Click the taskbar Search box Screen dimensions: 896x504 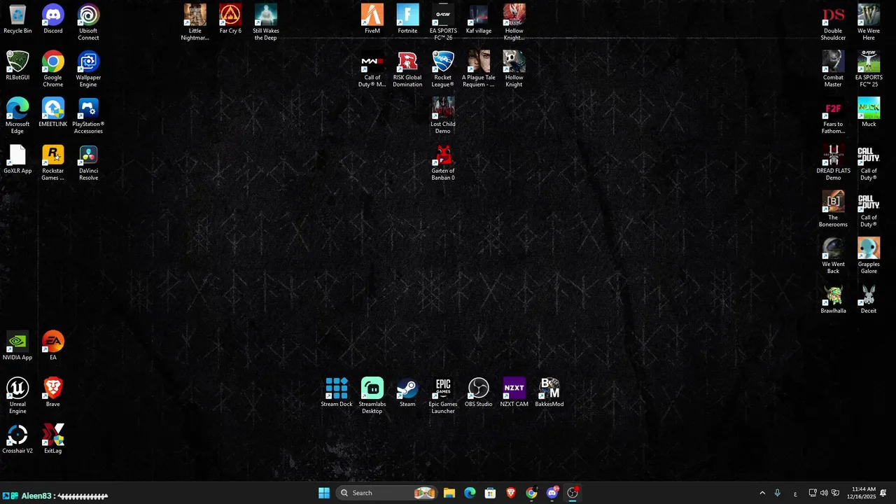[386, 493]
